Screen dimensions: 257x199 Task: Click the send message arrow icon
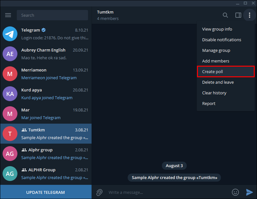[x=249, y=192]
